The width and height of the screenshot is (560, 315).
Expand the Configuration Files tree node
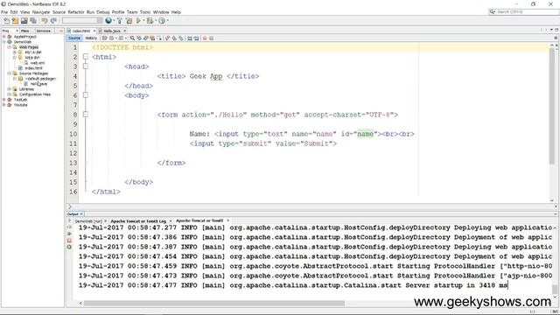click(10, 94)
